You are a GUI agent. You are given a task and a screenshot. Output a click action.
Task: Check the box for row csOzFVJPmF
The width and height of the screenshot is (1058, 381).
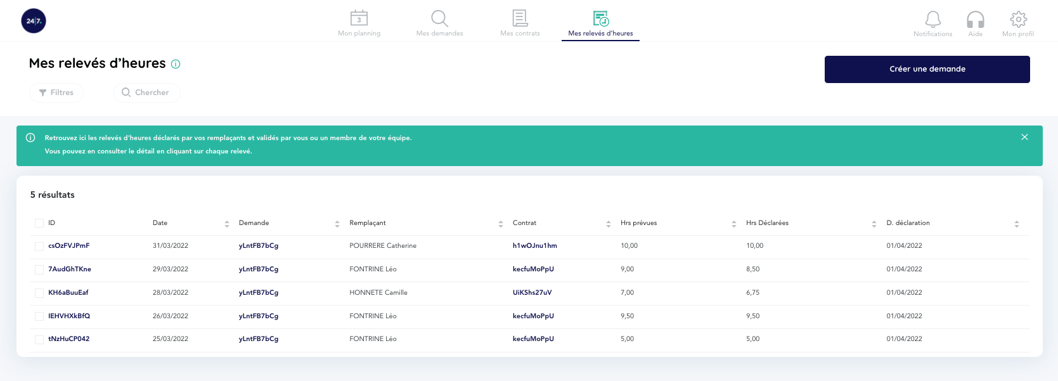pyautogui.click(x=39, y=246)
